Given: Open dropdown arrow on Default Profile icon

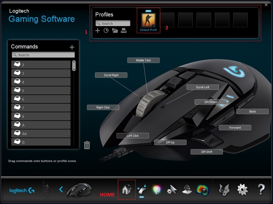Looking at the screenshot, I should [x=153, y=26].
